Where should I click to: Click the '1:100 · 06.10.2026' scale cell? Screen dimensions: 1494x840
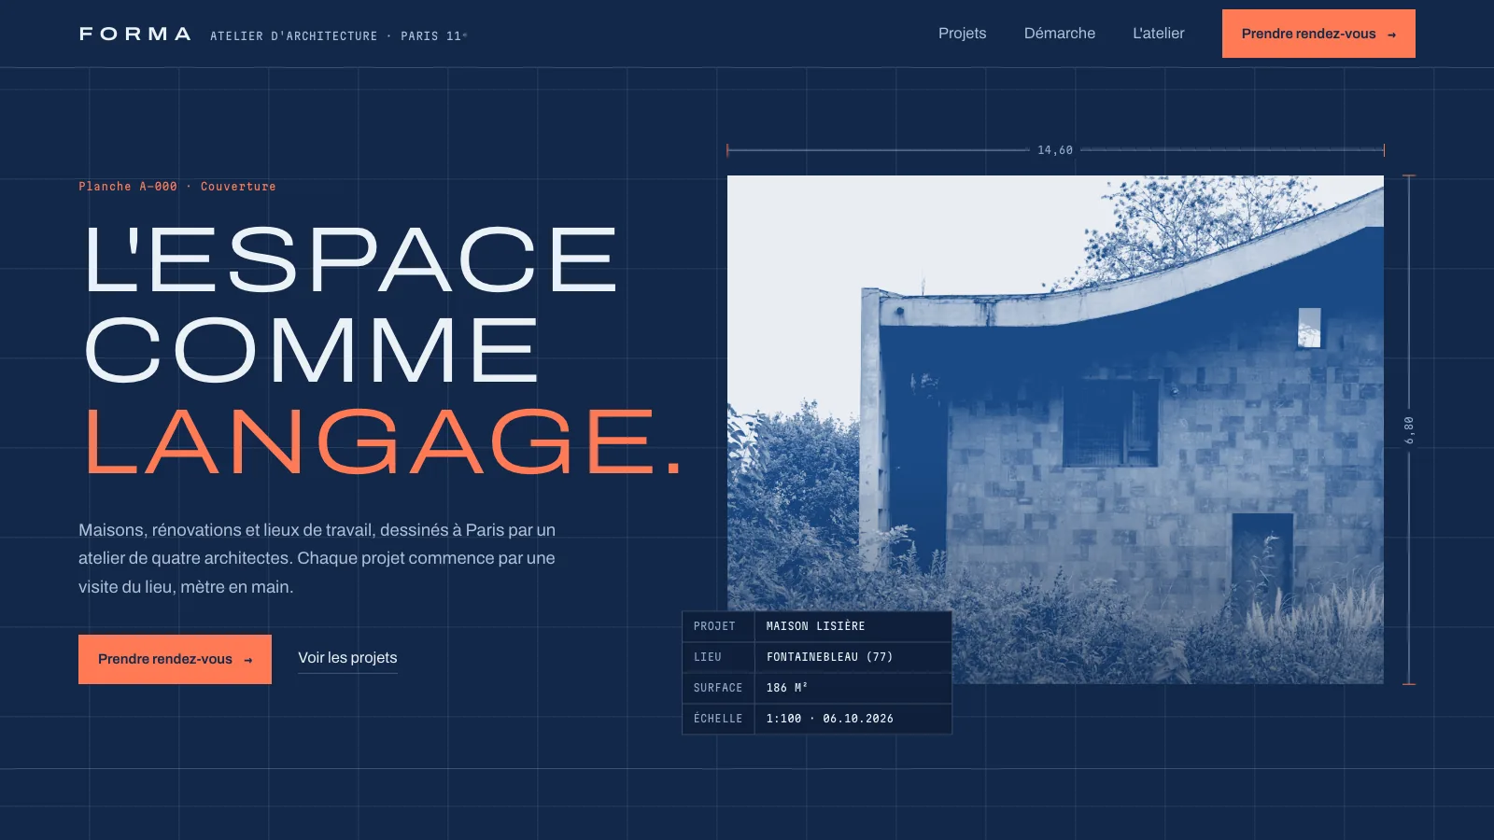coord(853,719)
